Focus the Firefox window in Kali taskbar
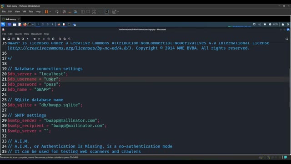The image size is (291, 164). pyautogui.click(x=59, y=24)
